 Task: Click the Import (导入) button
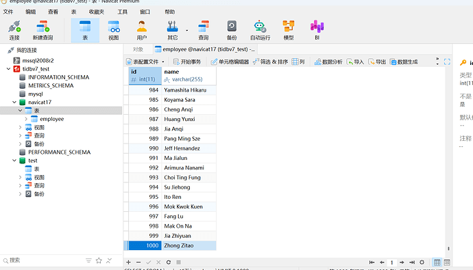click(x=355, y=62)
